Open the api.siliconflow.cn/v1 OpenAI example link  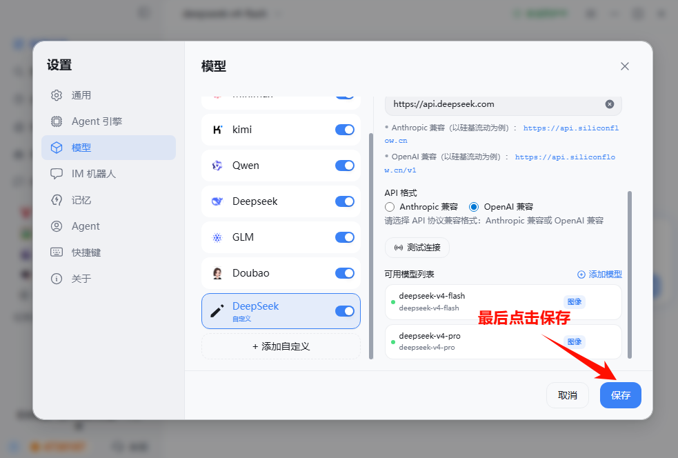pos(565,157)
